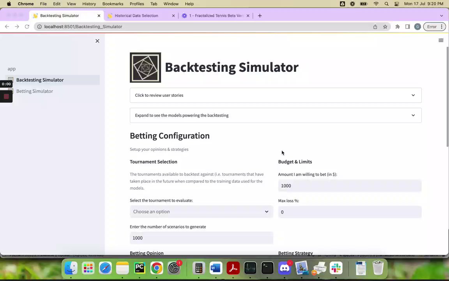This screenshot has height=281, width=449.
Task: Expand Click to review user stories
Action: (x=276, y=95)
